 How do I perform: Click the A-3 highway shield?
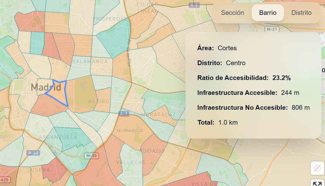[x=124, y=114]
